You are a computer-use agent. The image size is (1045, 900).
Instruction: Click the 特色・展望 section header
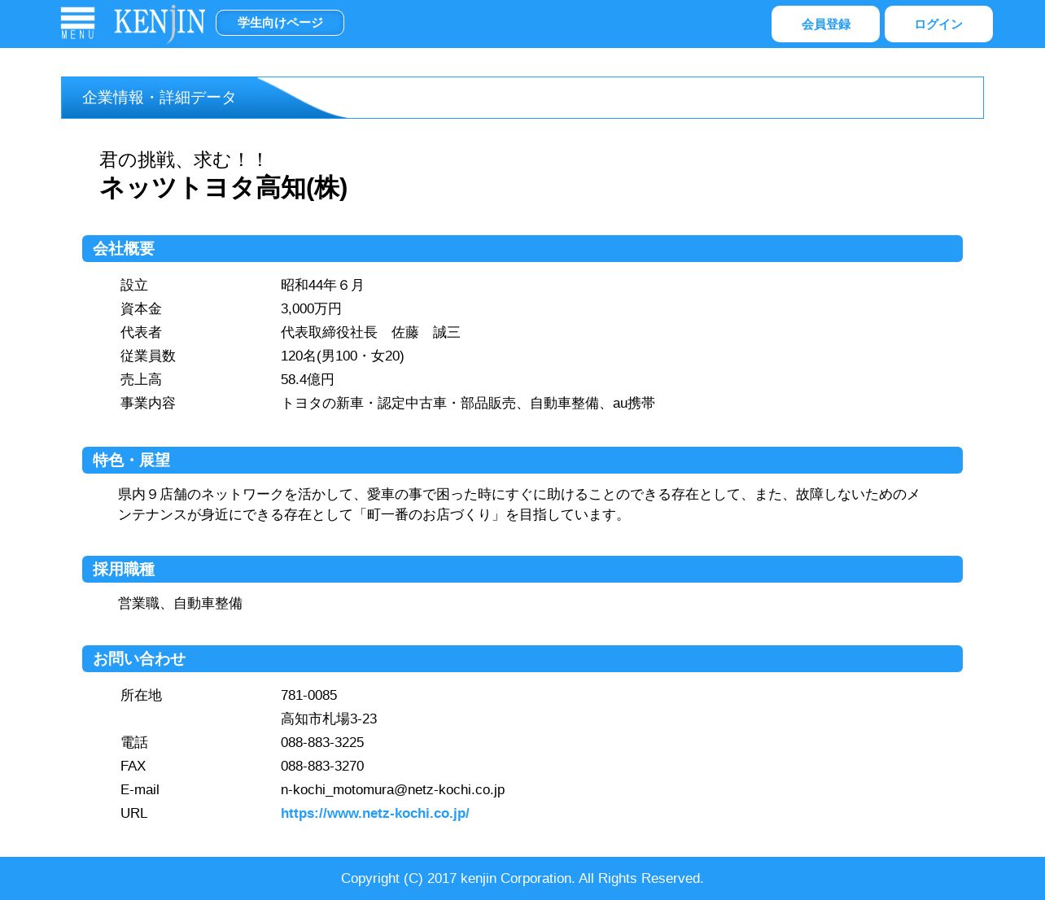(522, 460)
